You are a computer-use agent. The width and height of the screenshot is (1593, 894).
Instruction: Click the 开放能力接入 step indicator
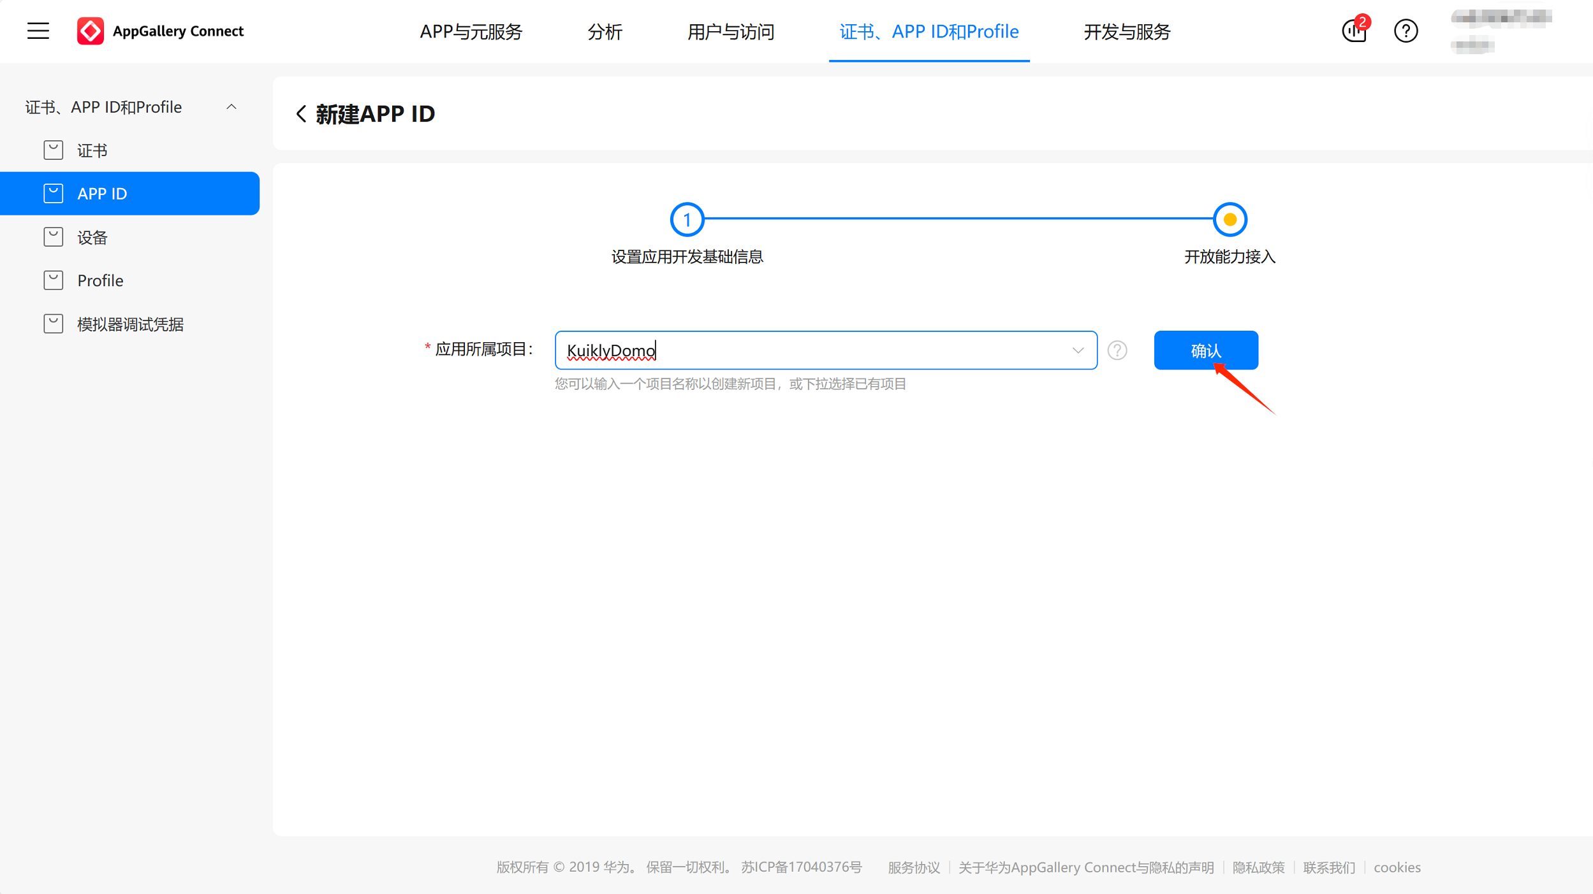(1230, 220)
